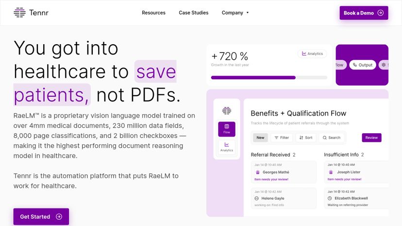The image size is (402, 226).
Task: Open Case Studies page
Action: (x=194, y=13)
